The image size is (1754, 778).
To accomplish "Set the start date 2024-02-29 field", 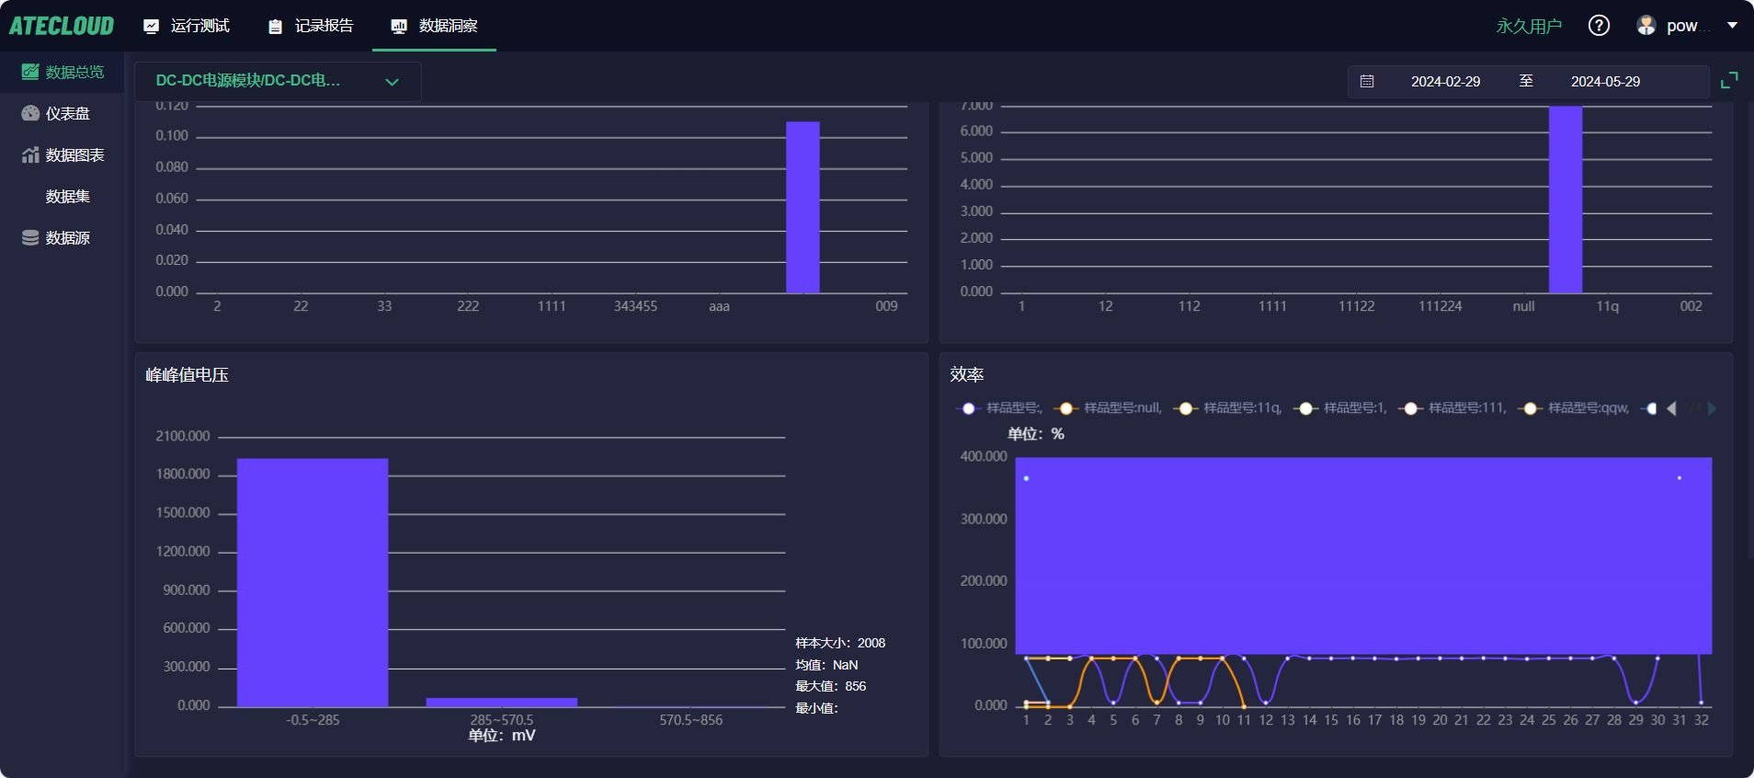I will tap(1445, 81).
